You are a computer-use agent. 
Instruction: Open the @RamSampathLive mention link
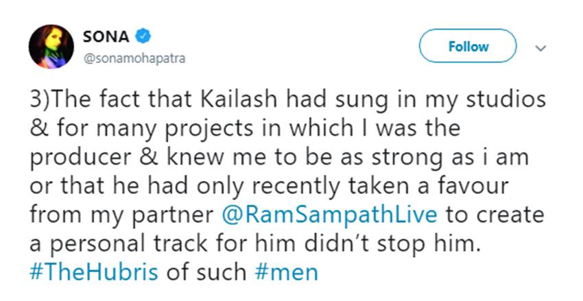click(331, 214)
